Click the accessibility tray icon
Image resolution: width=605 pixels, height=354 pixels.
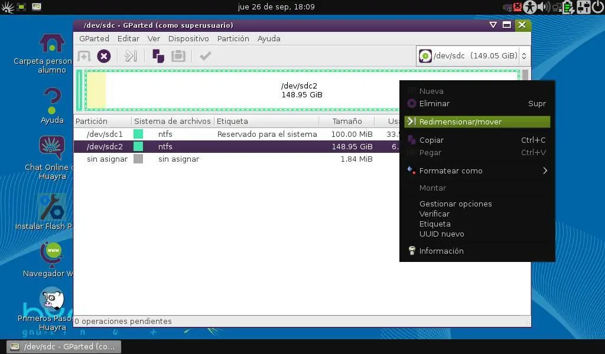coord(530,7)
